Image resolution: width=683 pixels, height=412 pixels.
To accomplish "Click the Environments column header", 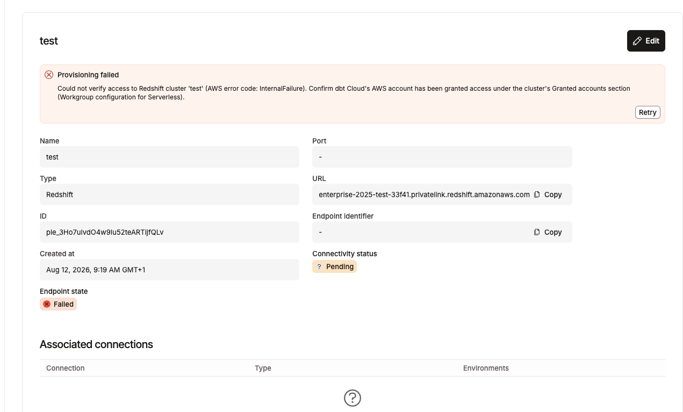I will coord(486,368).
